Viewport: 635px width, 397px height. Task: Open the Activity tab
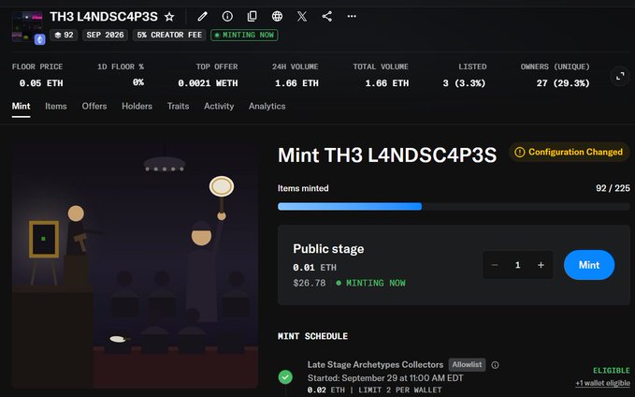(x=219, y=106)
